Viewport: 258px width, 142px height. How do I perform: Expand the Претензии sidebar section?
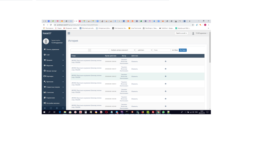[x=54, y=82]
